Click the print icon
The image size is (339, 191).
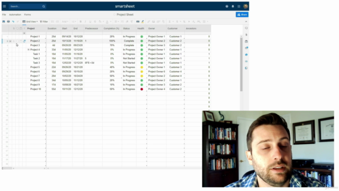pyautogui.click(x=8, y=21)
